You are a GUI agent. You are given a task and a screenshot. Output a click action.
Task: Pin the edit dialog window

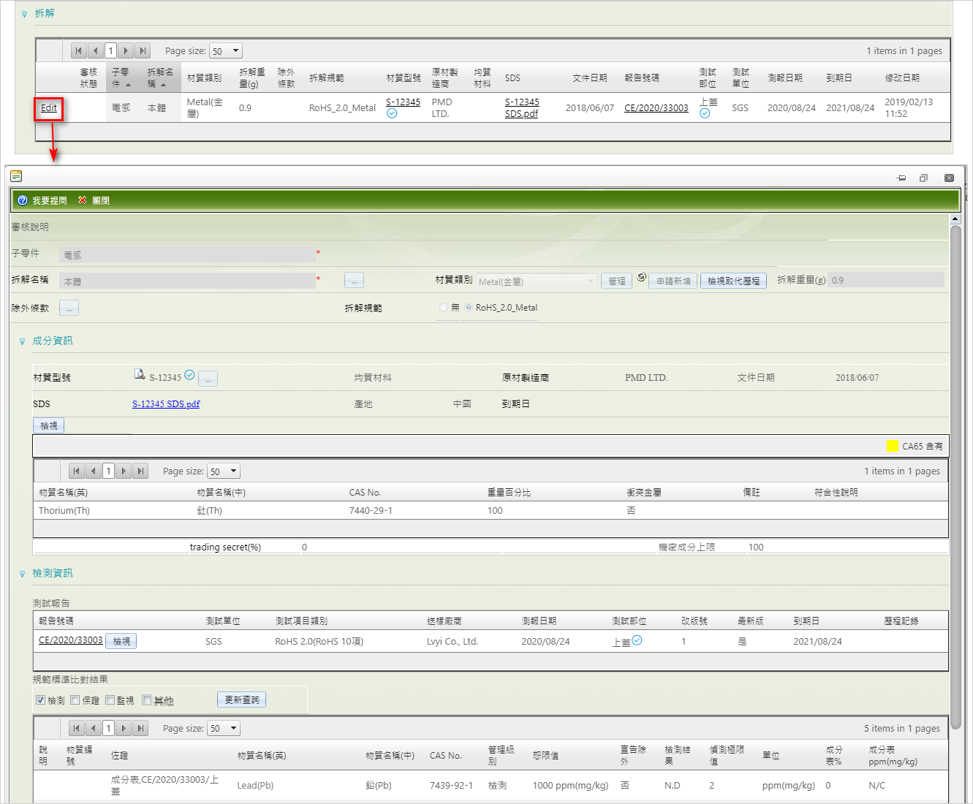(x=901, y=178)
